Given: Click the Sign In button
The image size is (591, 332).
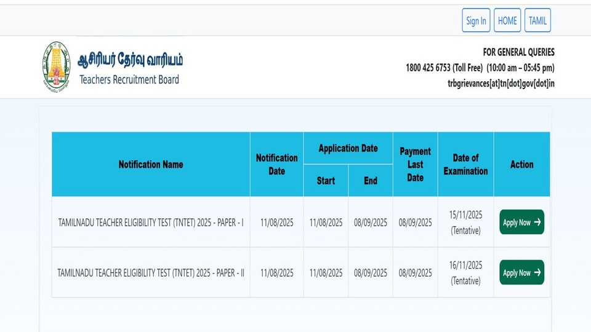Looking at the screenshot, I should [476, 20].
